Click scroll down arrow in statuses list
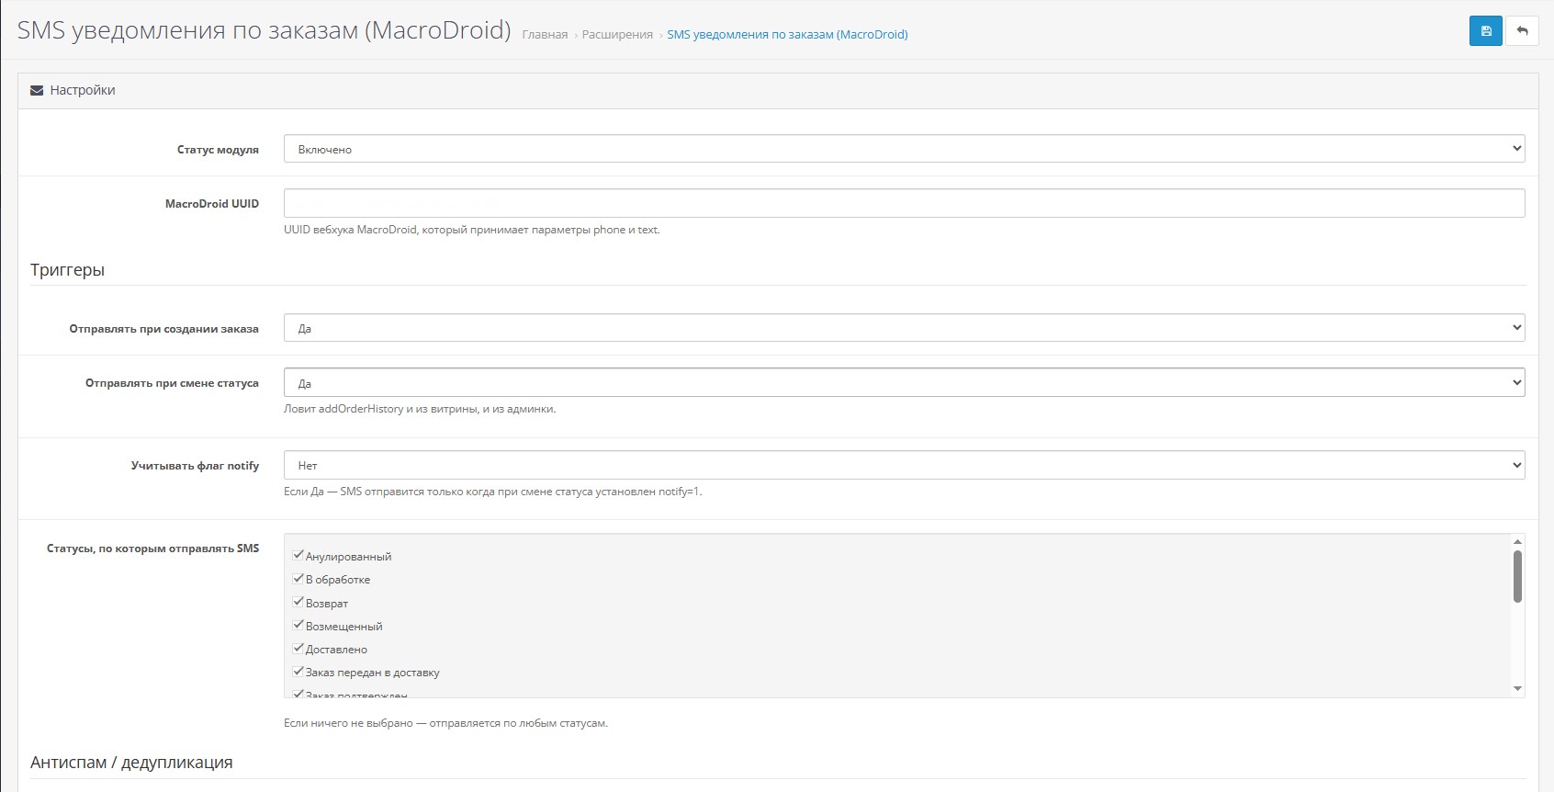This screenshot has width=1554, height=792. (x=1517, y=688)
